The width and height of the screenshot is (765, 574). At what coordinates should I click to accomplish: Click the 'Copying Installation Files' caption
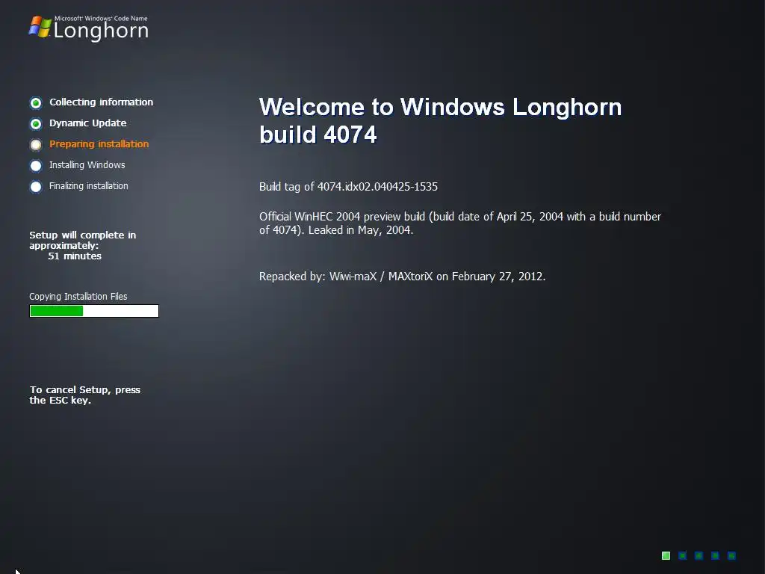tap(78, 296)
